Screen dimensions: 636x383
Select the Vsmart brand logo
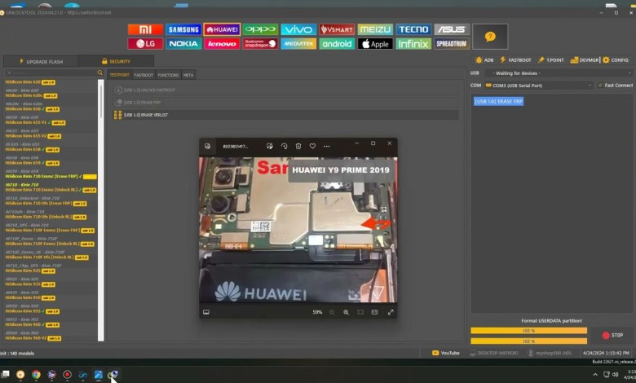337,29
